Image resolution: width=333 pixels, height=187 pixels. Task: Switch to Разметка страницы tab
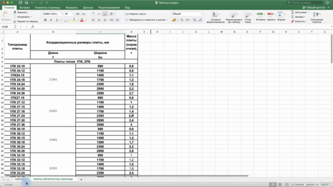[47, 7]
